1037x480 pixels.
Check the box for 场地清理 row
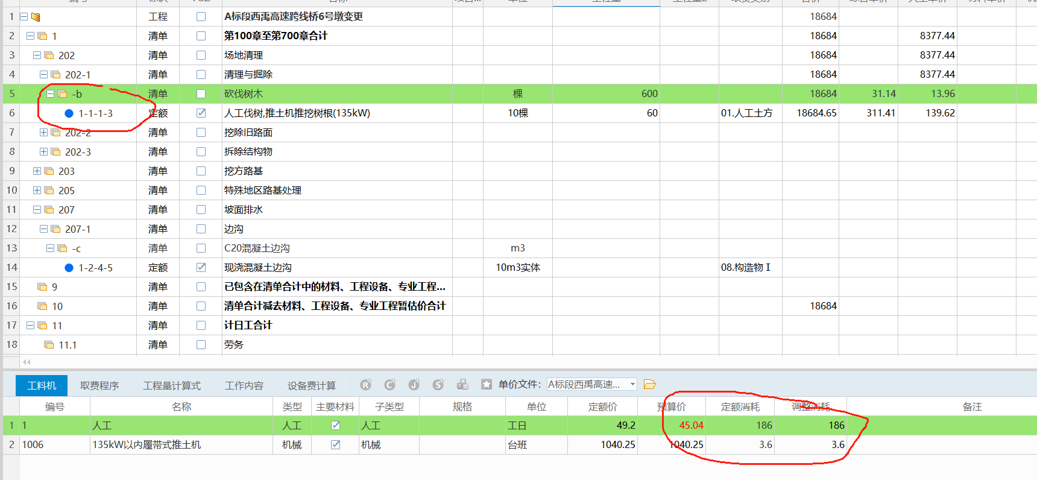click(x=201, y=55)
